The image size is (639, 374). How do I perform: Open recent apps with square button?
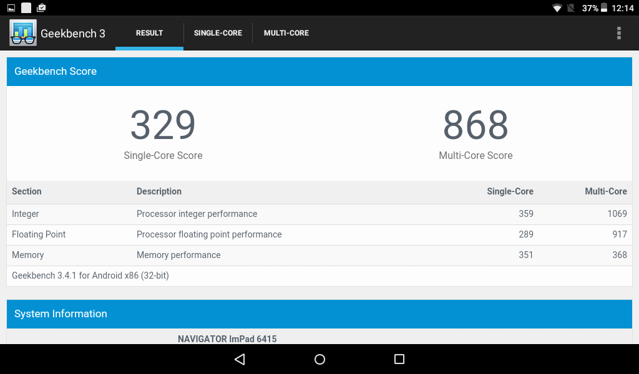click(399, 359)
